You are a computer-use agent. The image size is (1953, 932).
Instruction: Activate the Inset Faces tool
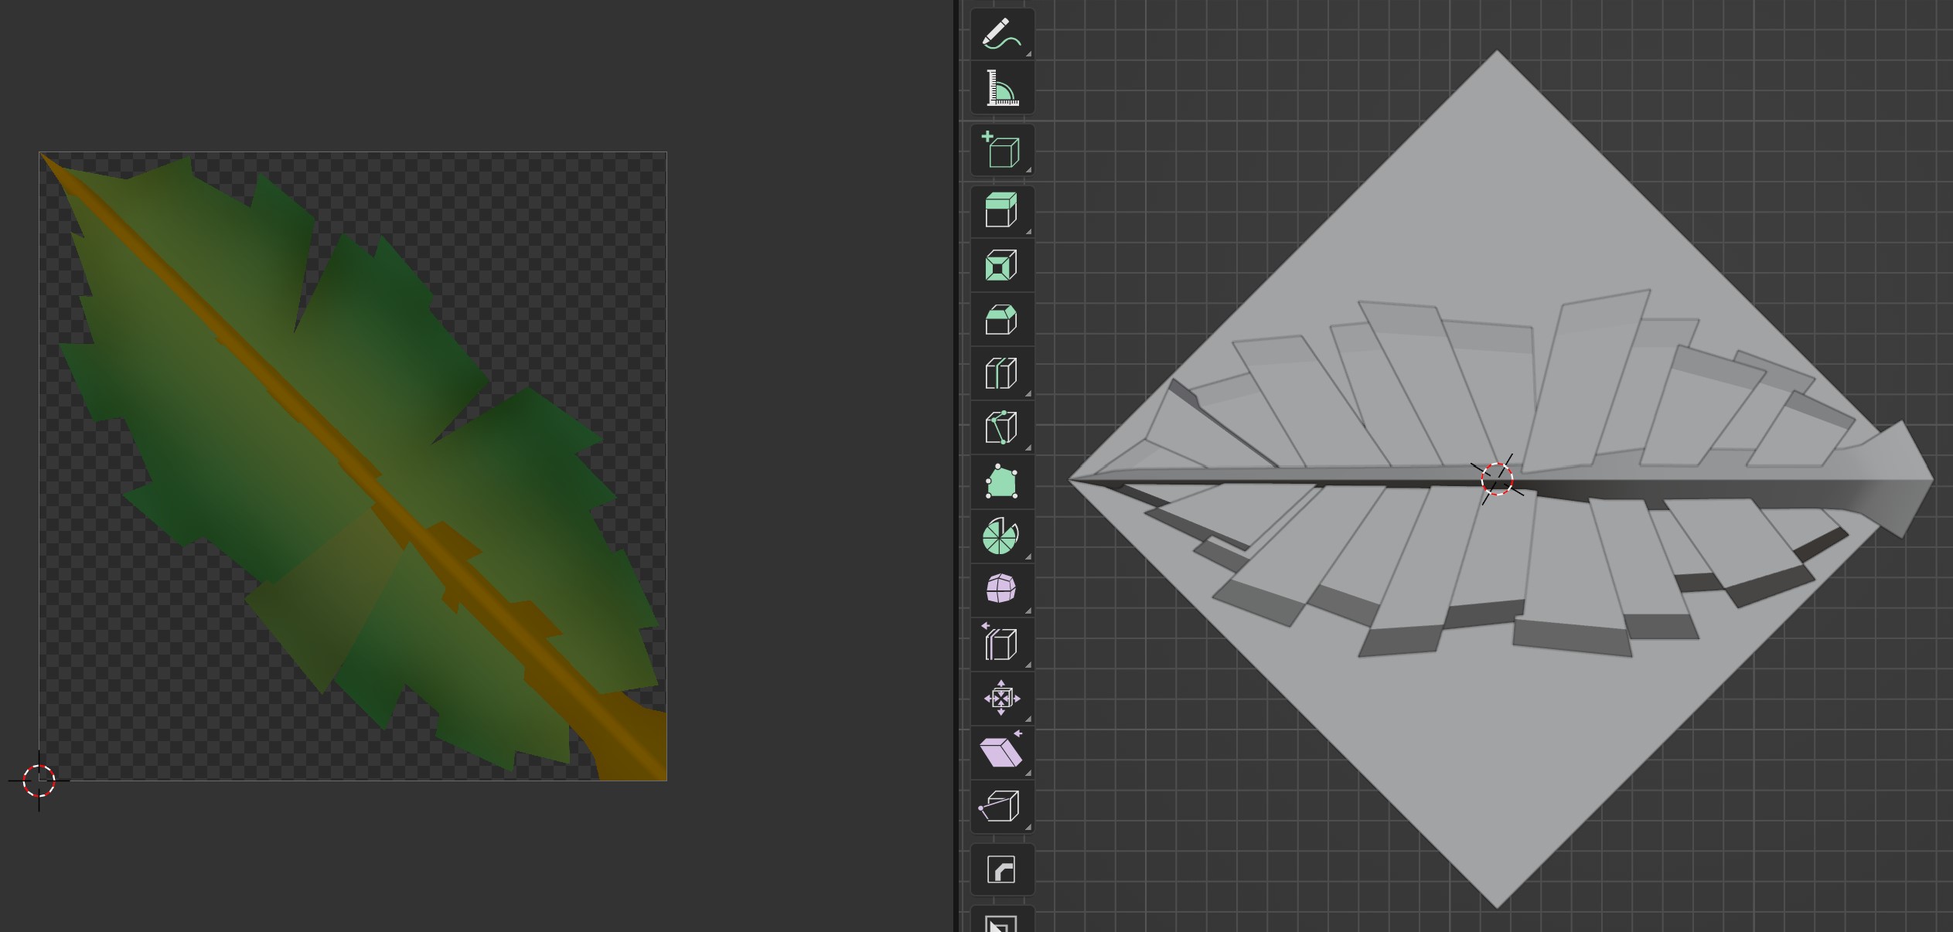point(1002,266)
